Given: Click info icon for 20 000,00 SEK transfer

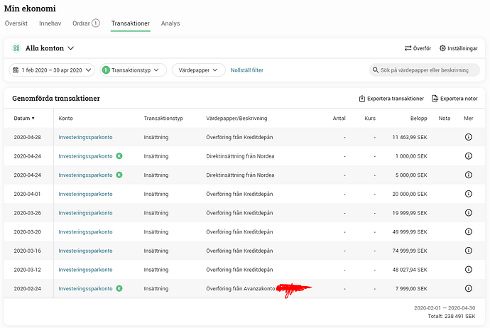Looking at the screenshot, I should click(x=468, y=194).
